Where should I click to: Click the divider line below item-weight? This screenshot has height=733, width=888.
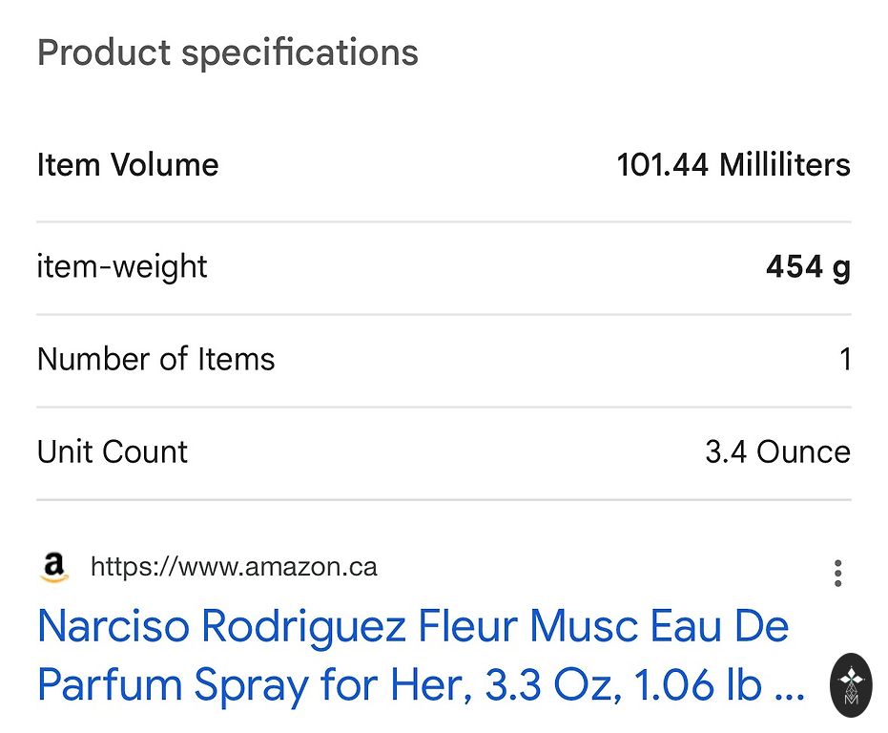[x=444, y=314]
